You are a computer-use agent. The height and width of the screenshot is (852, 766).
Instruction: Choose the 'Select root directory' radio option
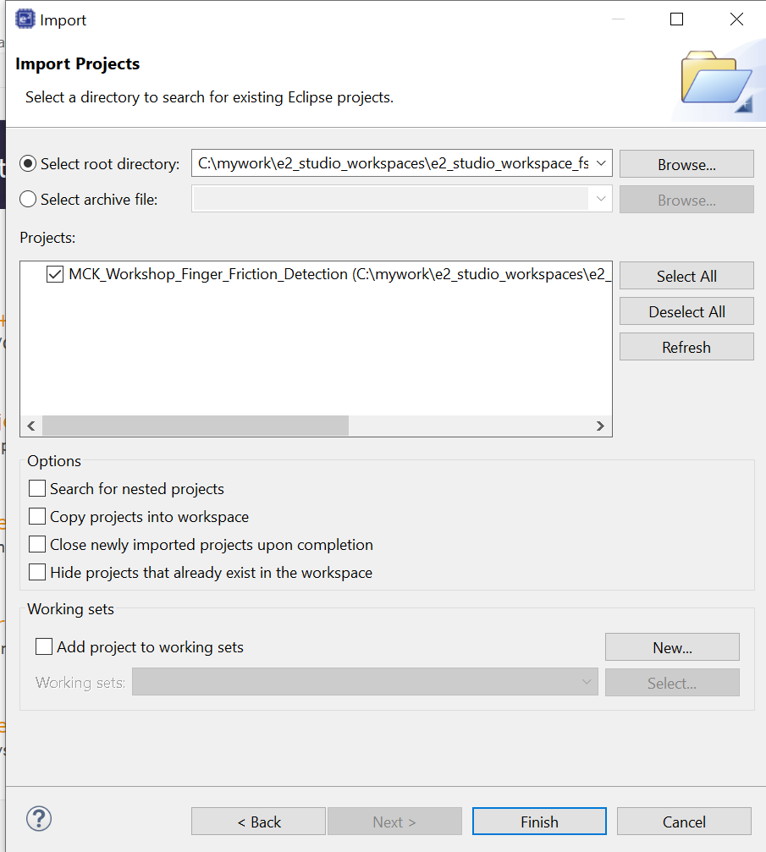click(x=29, y=164)
